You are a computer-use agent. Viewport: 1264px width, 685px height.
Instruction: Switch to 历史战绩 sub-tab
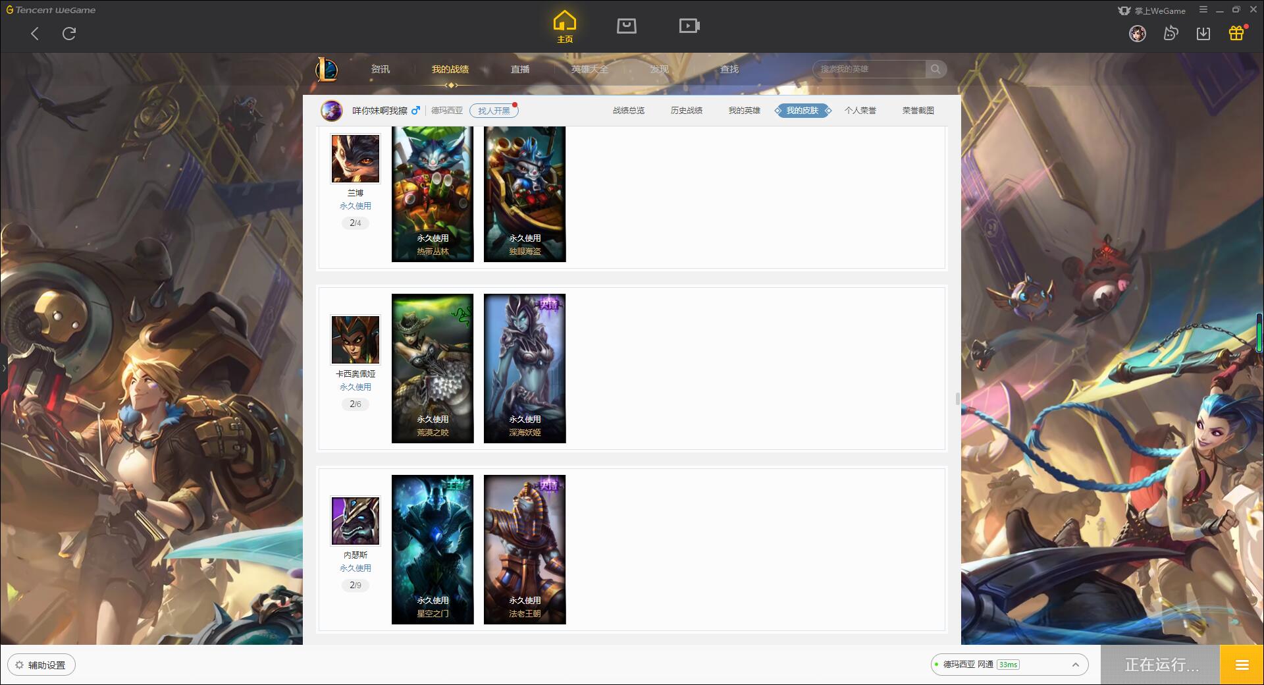coord(687,111)
